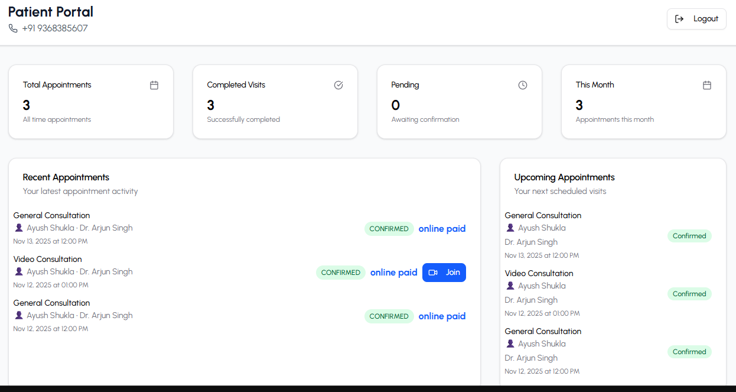
Task: Click the CONFIRMED badge for Nov 13 recent appointment
Action: coord(389,229)
